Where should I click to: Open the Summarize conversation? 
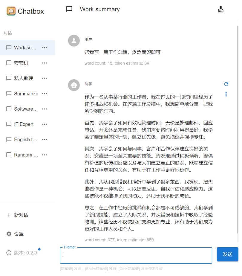click(27, 94)
